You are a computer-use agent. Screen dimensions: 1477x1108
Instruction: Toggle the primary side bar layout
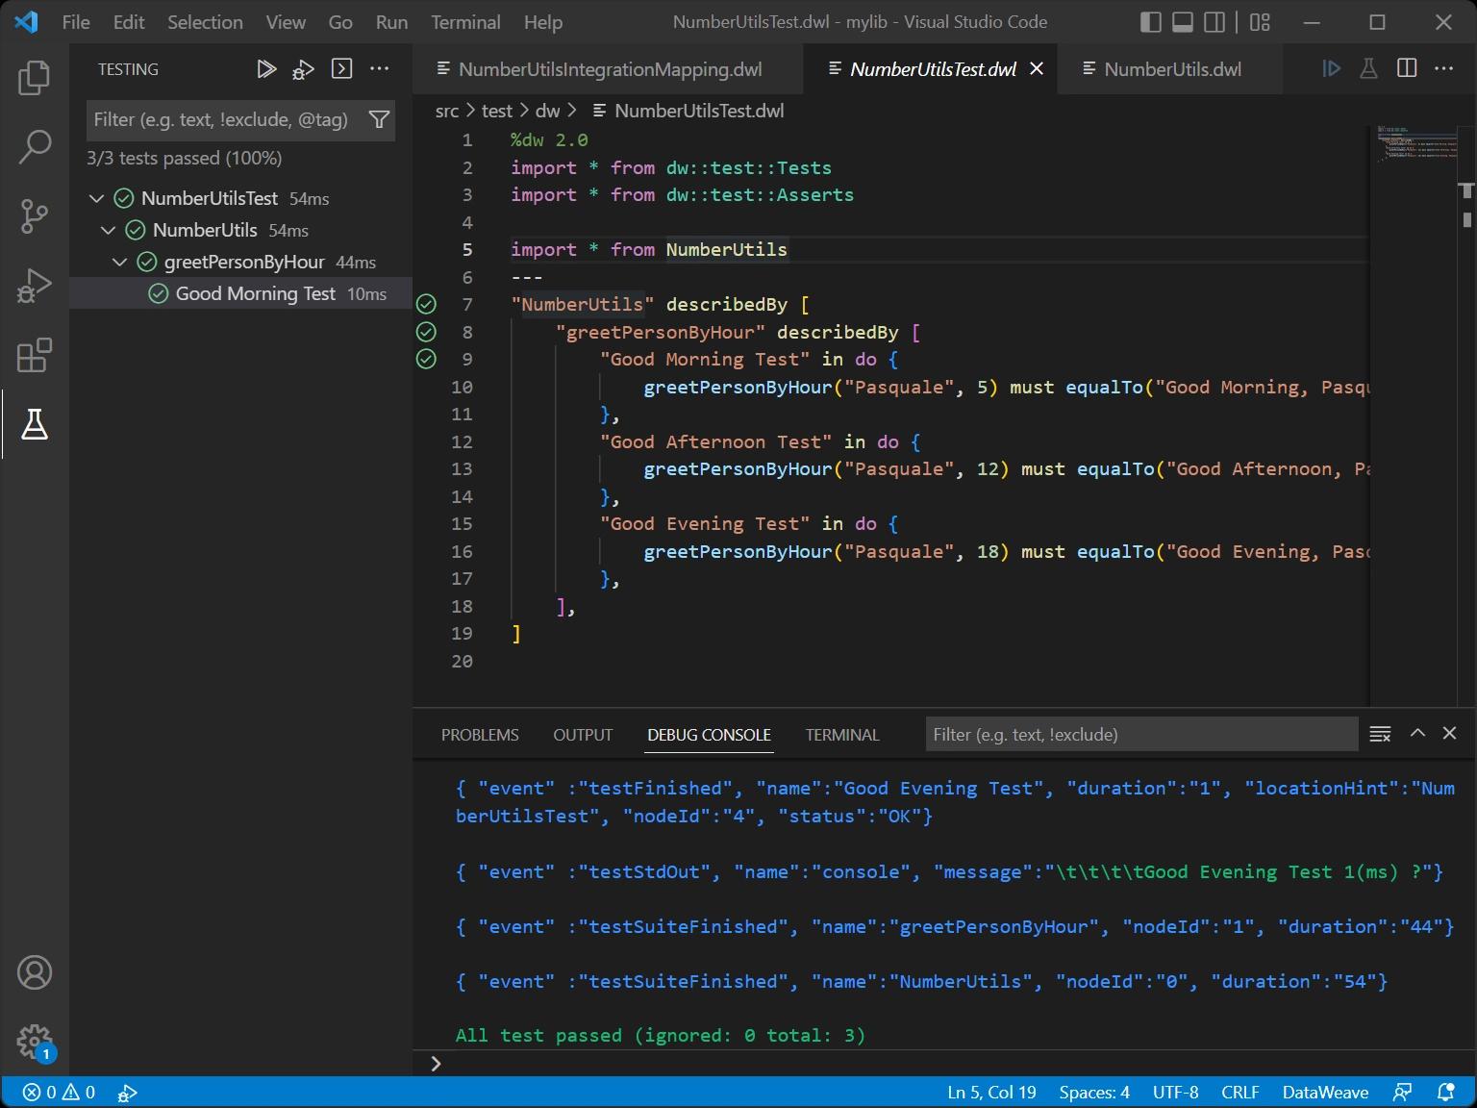click(x=1150, y=22)
